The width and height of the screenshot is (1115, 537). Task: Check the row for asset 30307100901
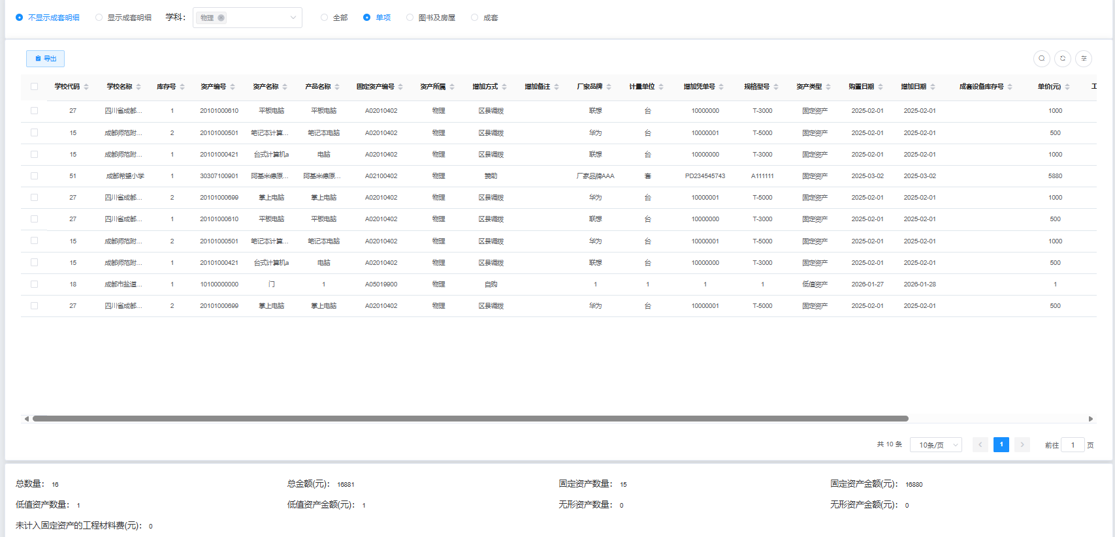(x=34, y=176)
